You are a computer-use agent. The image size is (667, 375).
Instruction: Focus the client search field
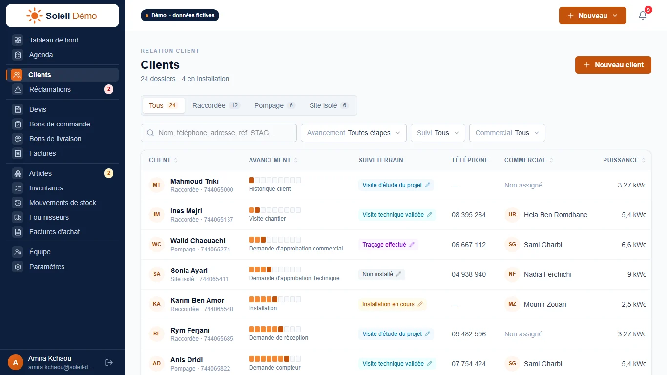pos(219,133)
